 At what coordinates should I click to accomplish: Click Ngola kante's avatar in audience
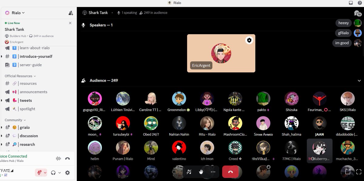[x=235, y=99]
